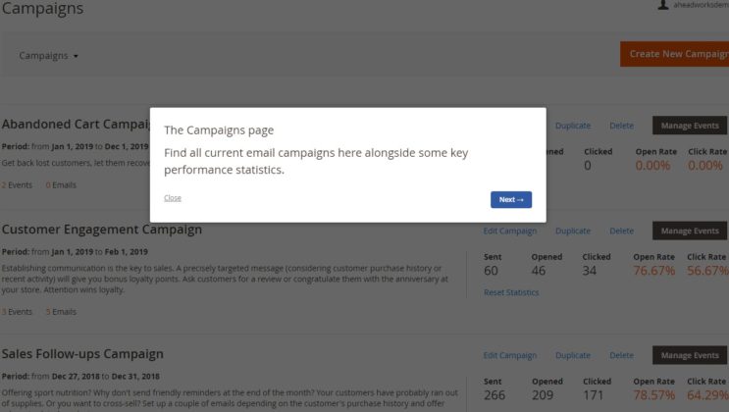The width and height of the screenshot is (729, 412).
Task: Delete the Abandoned Cart Campaign
Action: [x=621, y=126]
